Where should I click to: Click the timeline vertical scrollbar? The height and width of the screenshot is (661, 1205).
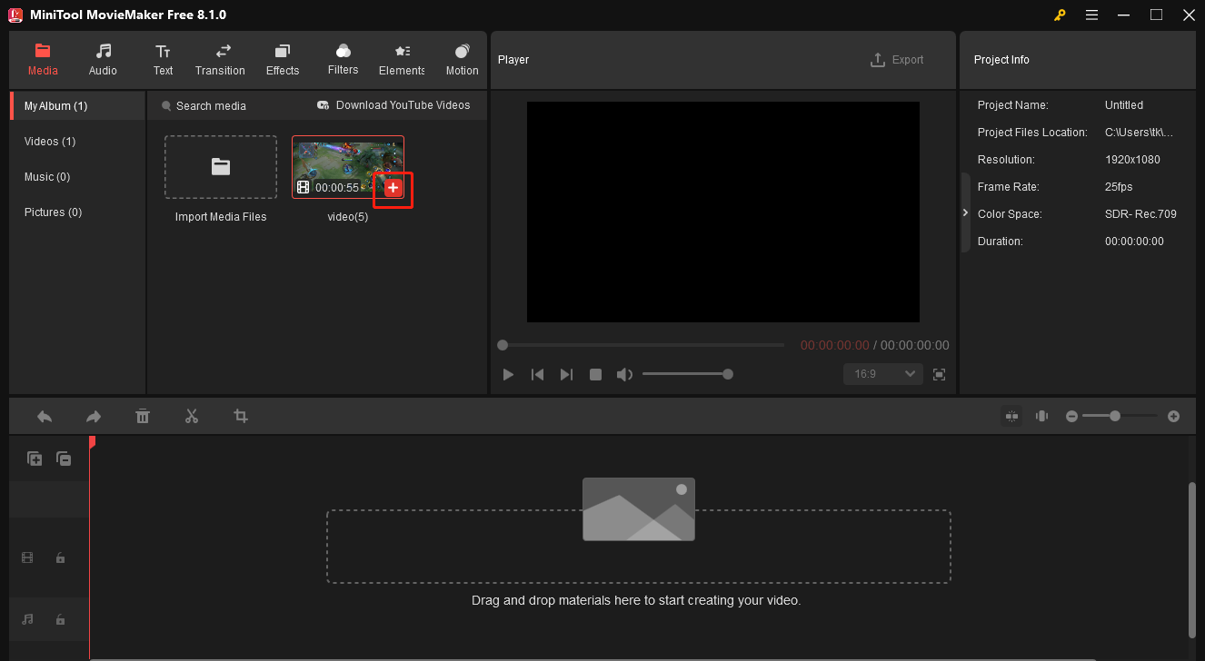coord(1192,560)
